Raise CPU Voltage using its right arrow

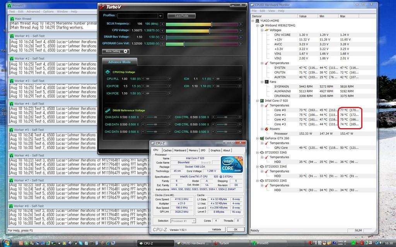[241, 31]
